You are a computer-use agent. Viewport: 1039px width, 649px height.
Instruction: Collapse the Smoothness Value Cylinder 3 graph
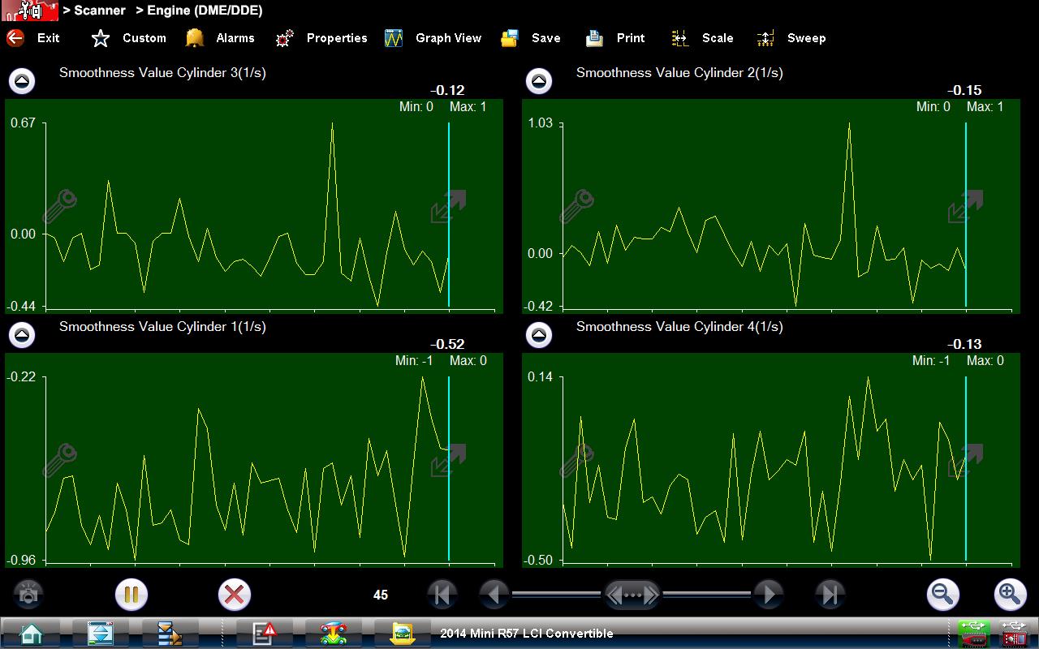coord(22,81)
